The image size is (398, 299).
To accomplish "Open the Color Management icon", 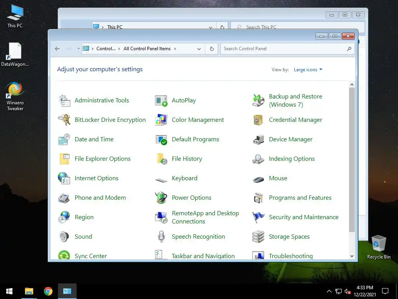I will point(161,120).
